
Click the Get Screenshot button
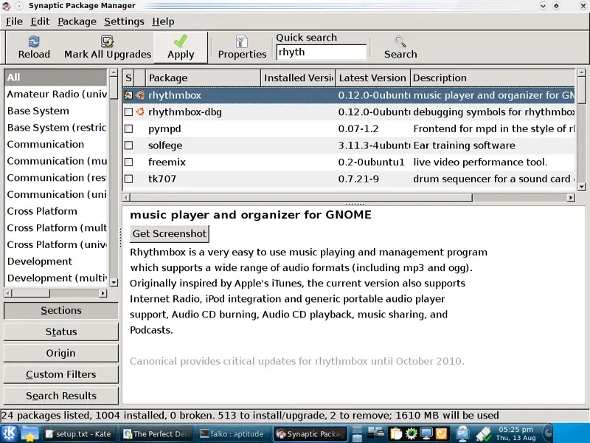point(170,233)
